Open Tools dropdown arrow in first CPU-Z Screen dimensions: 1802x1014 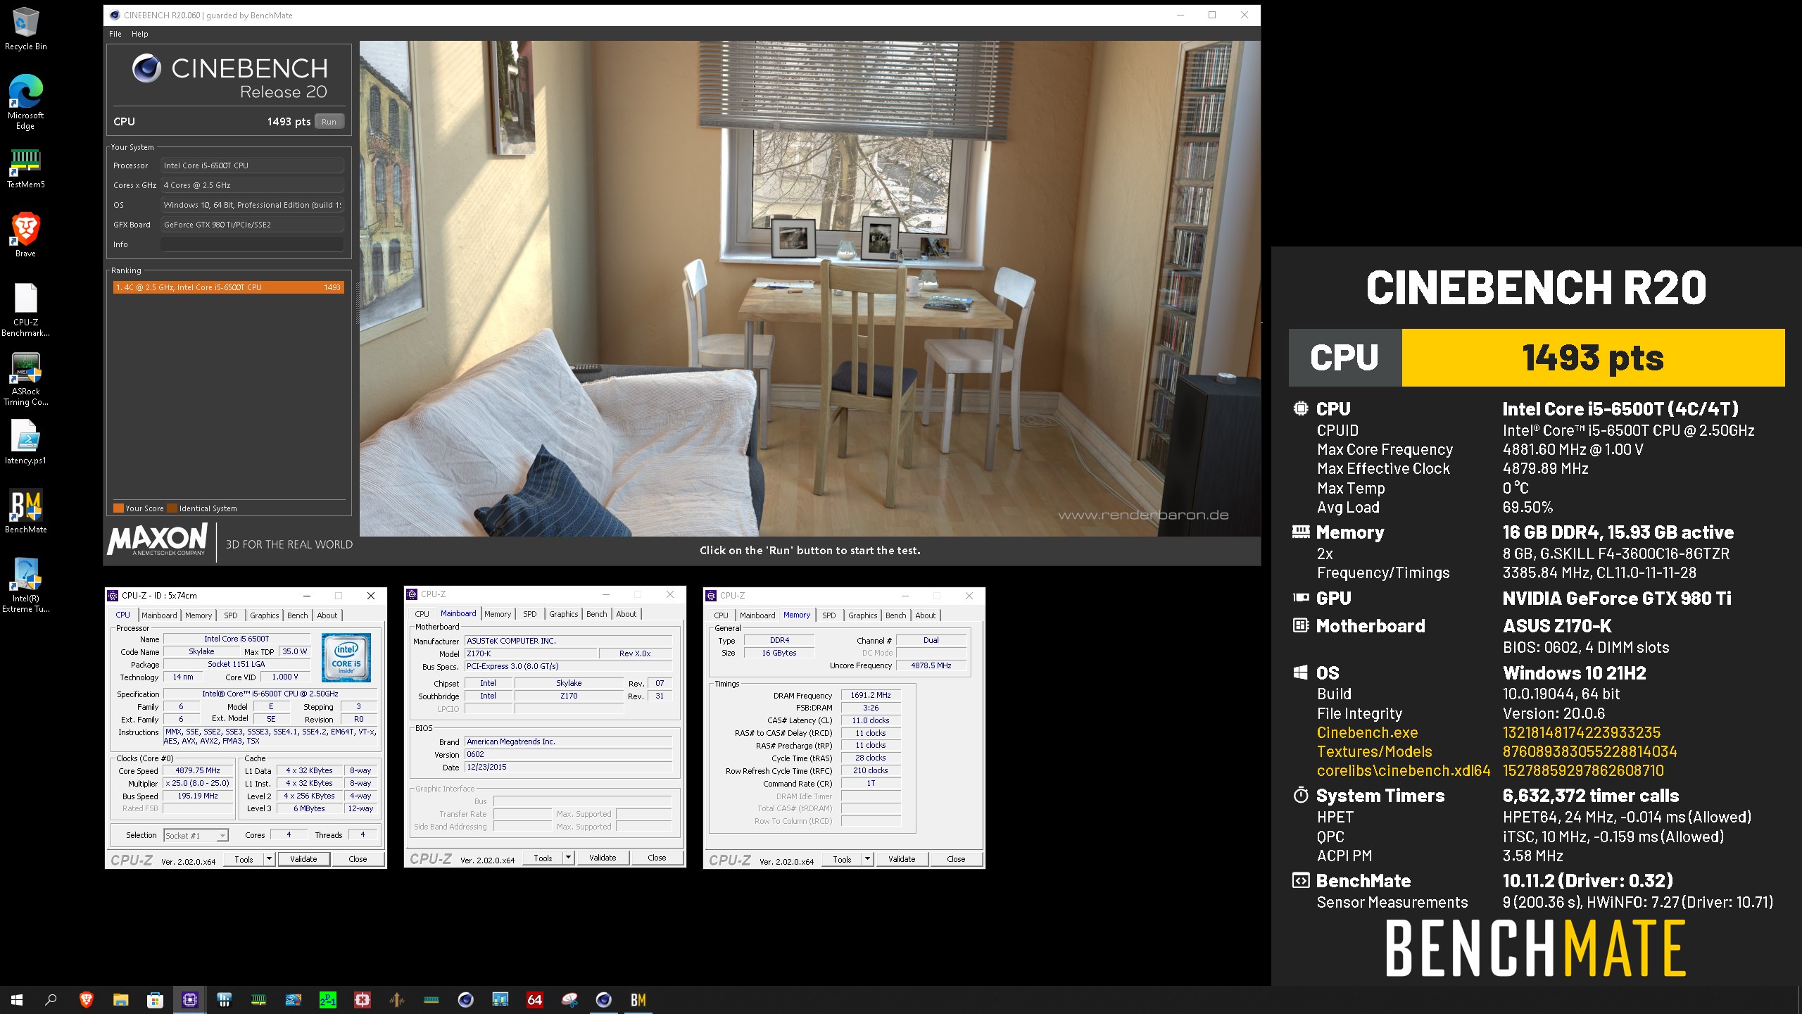pyautogui.click(x=268, y=859)
